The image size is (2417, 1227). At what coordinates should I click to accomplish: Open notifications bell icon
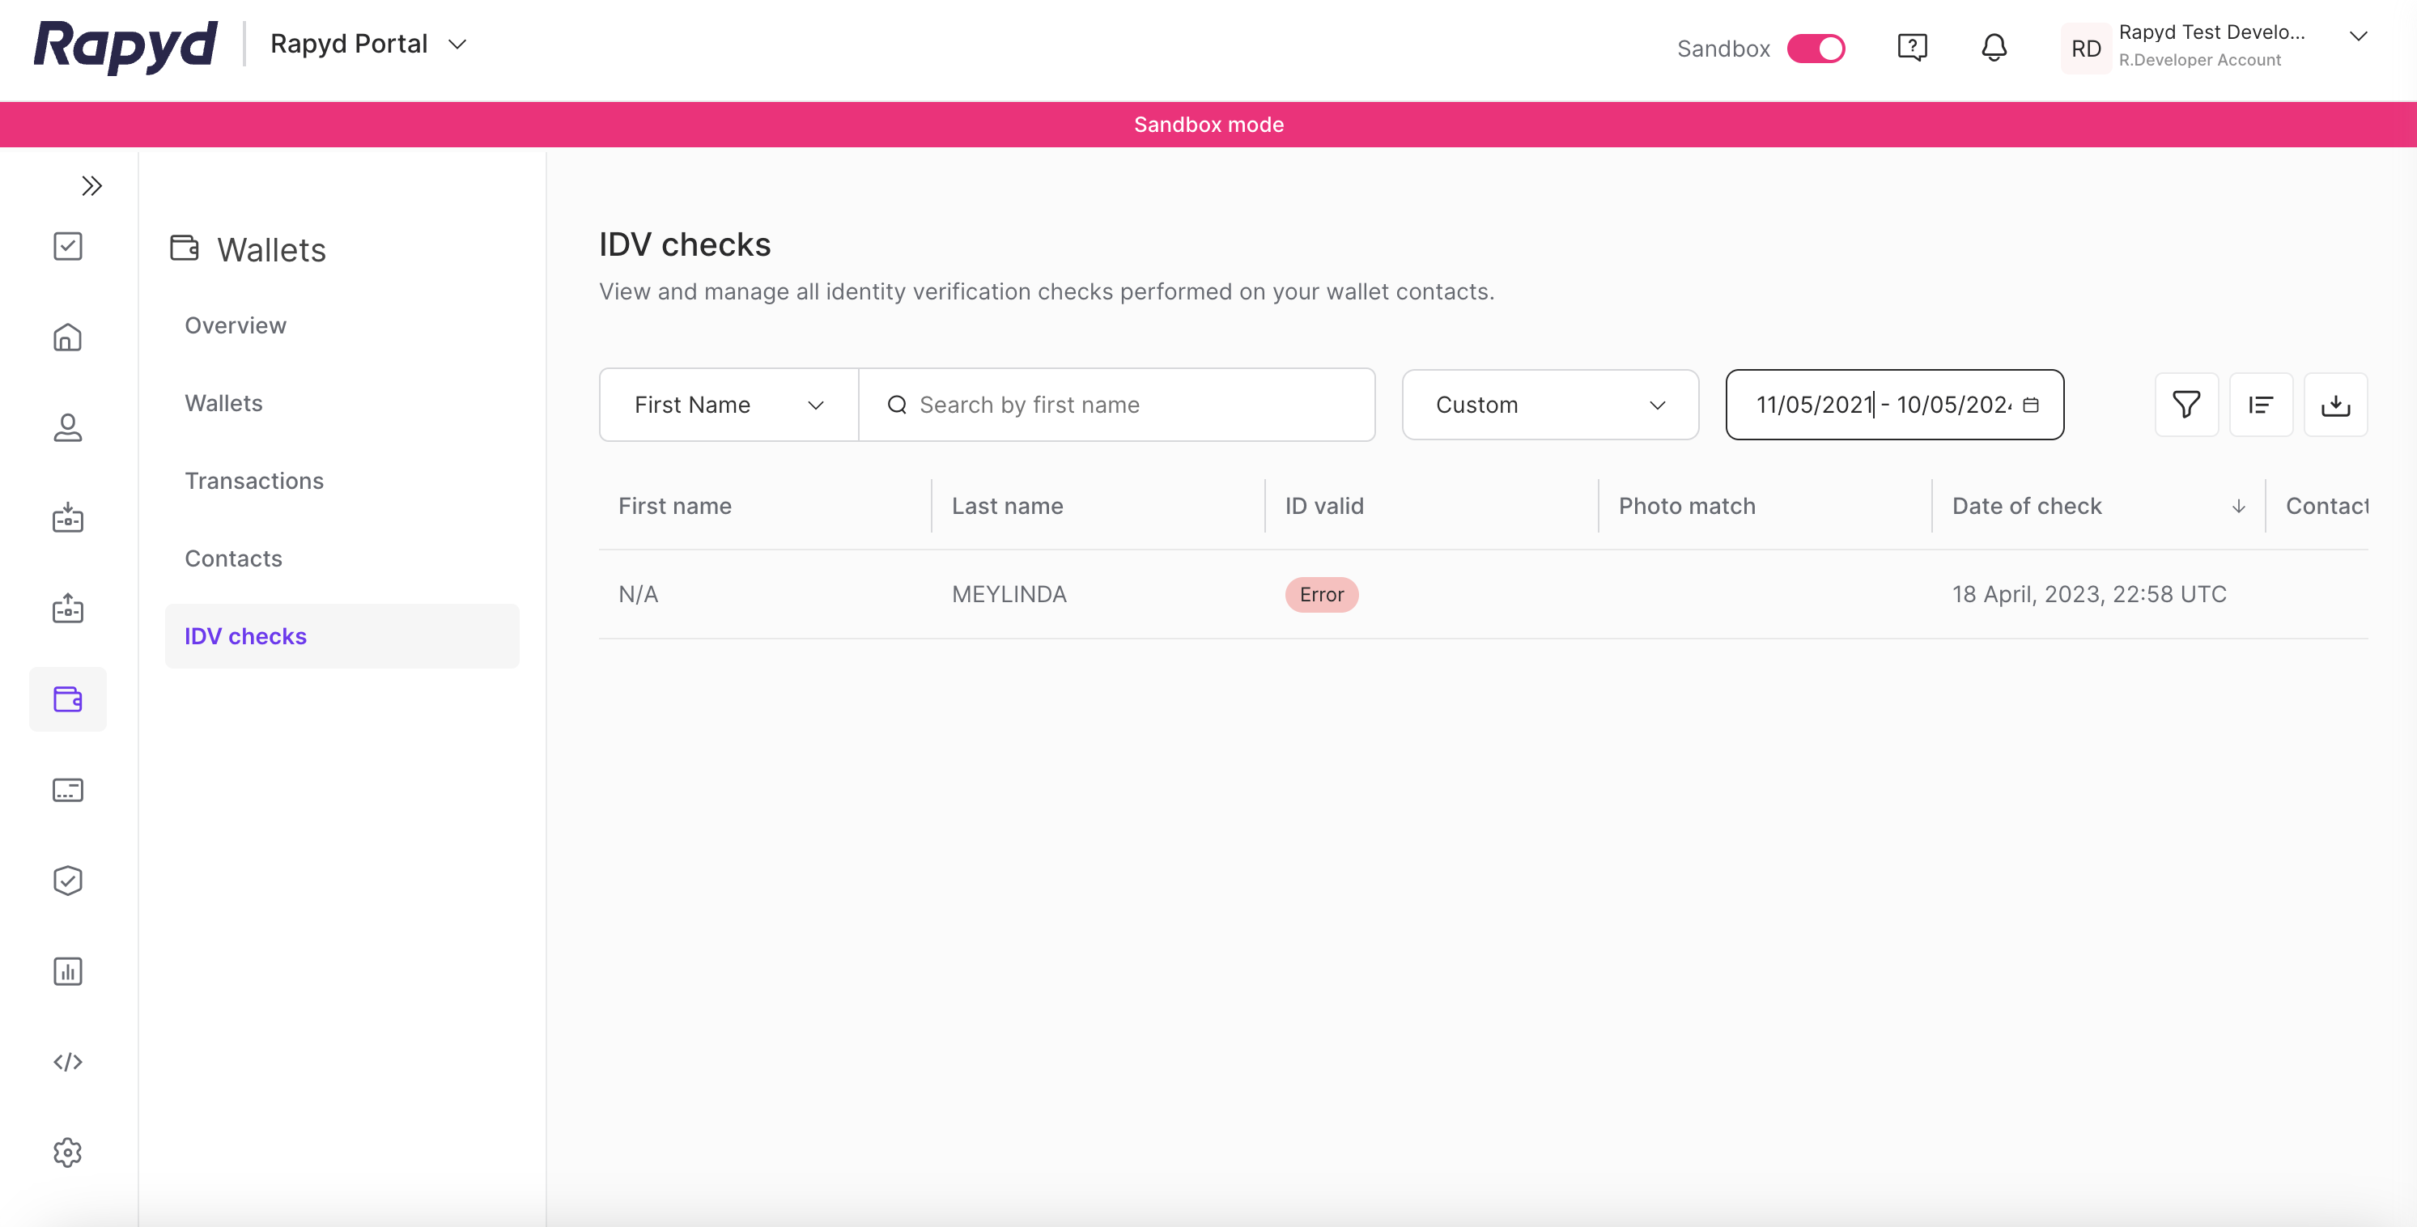click(1994, 47)
